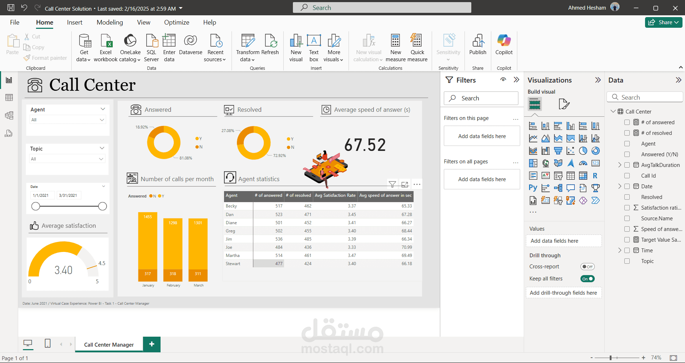The height and width of the screenshot is (363, 685).
Task: Click More options on table visual
Action: [x=417, y=184]
